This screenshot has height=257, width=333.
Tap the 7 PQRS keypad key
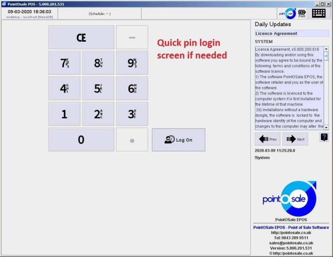[x=64, y=63]
